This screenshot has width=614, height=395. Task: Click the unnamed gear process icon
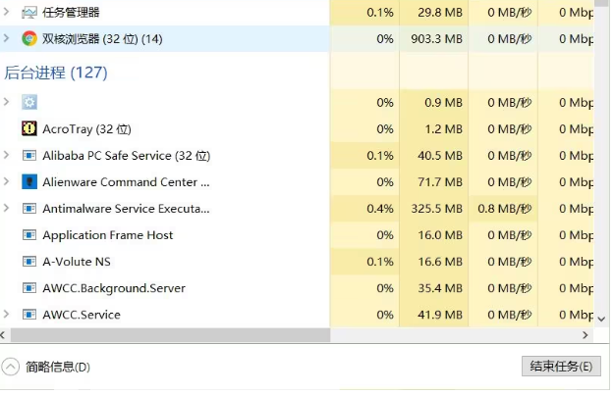[x=29, y=102]
